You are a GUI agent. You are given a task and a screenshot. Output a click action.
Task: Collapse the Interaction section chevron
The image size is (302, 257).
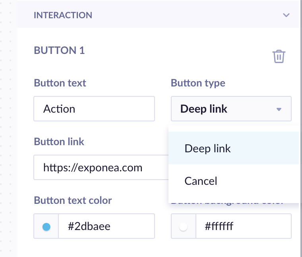coord(286,15)
